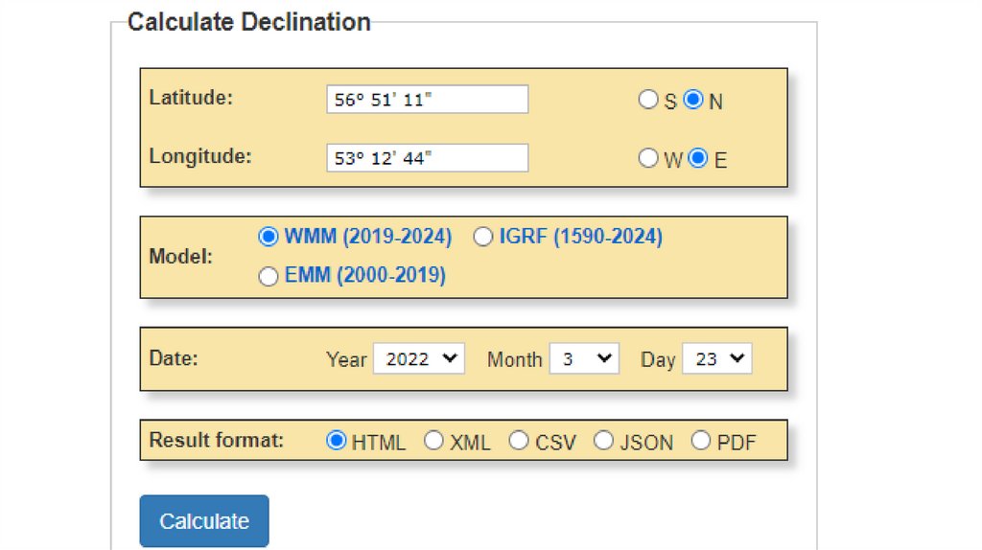Screen dimensions: 982x550
Task: Click the IGRF (1590-2024) label text
Action: (x=580, y=236)
